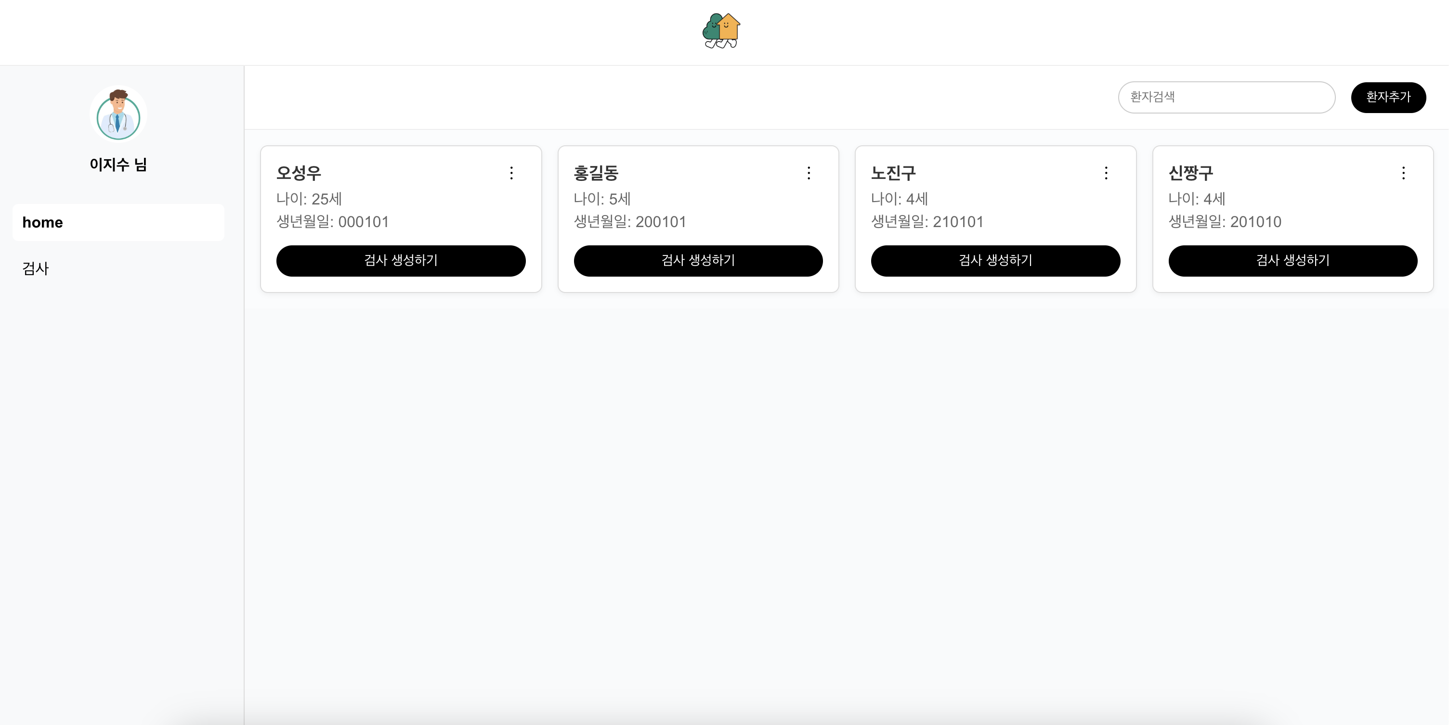
Task: Create a test for 노진구 with 검사 생성하기
Action: [996, 261]
